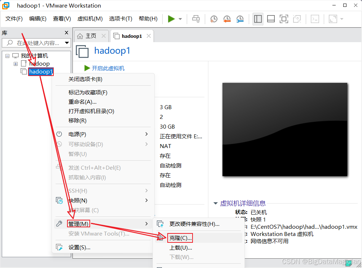The width and height of the screenshot is (362, 268).
Task: Select hadoop1 VM in library tree
Action: (x=41, y=71)
